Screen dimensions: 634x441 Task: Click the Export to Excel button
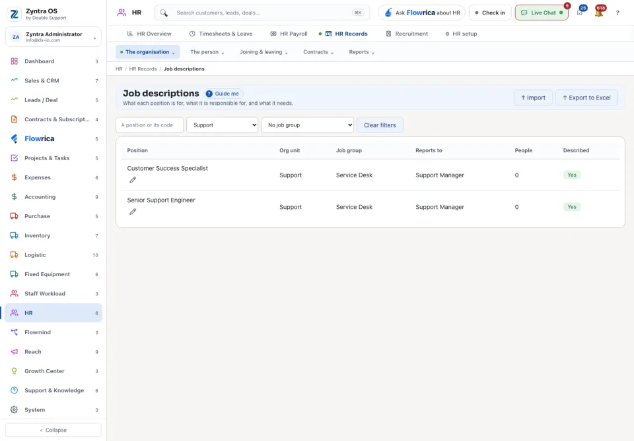(x=586, y=98)
